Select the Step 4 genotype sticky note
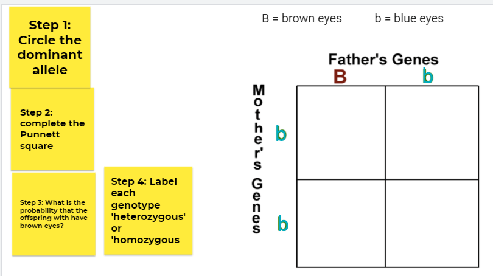Image resolution: width=493 pixels, height=276 pixels. (x=148, y=210)
